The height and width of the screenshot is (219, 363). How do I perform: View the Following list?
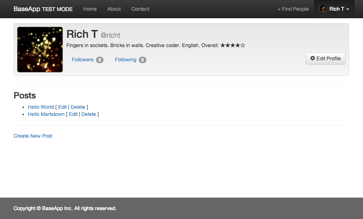[x=125, y=60]
